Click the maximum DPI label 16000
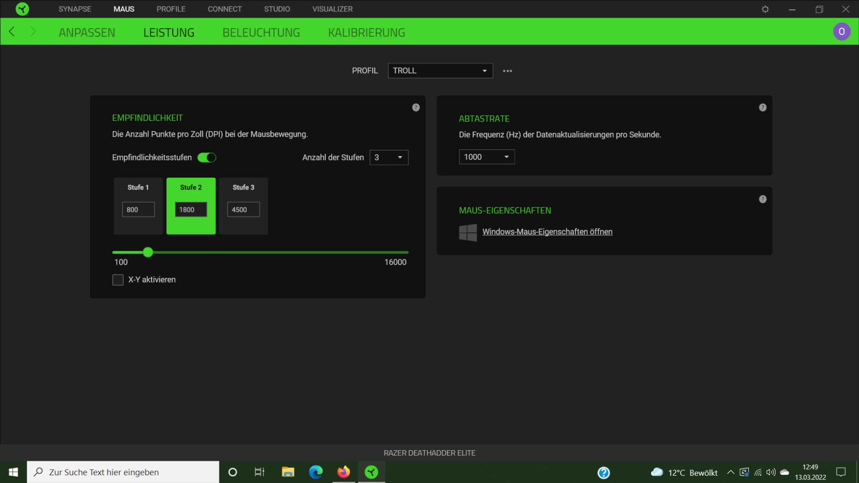This screenshot has width=859, height=483. (395, 262)
